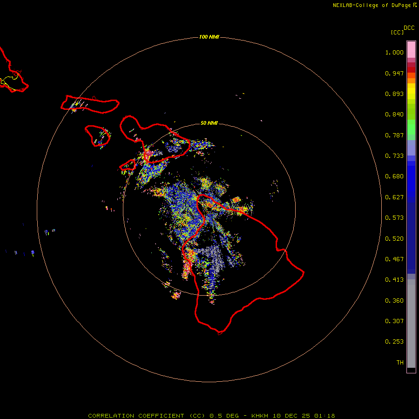Click the 0.627 color scale value

click(394, 197)
